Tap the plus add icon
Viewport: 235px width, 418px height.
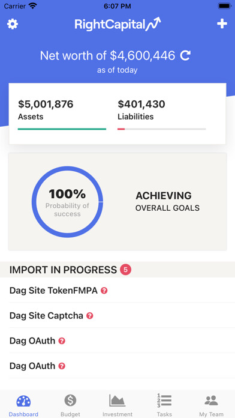click(222, 24)
